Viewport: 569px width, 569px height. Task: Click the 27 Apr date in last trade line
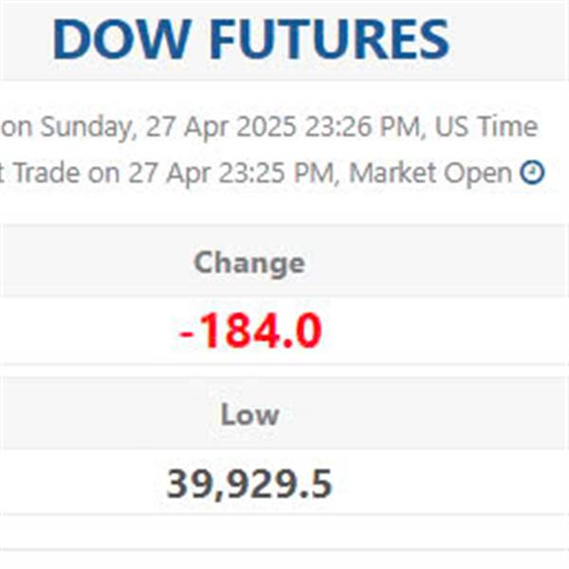click(x=170, y=174)
